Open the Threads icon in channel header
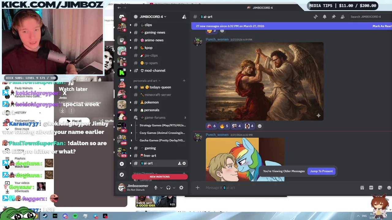Image resolution: width=392 pixels, height=220 pixels. point(315,17)
